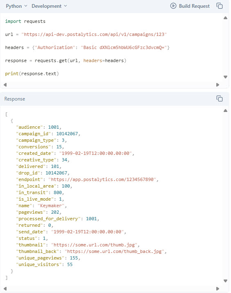Click the "send_date" timestamp value

pos(87,232)
